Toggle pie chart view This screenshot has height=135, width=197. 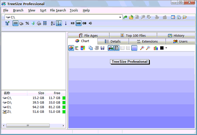(x=71, y=48)
